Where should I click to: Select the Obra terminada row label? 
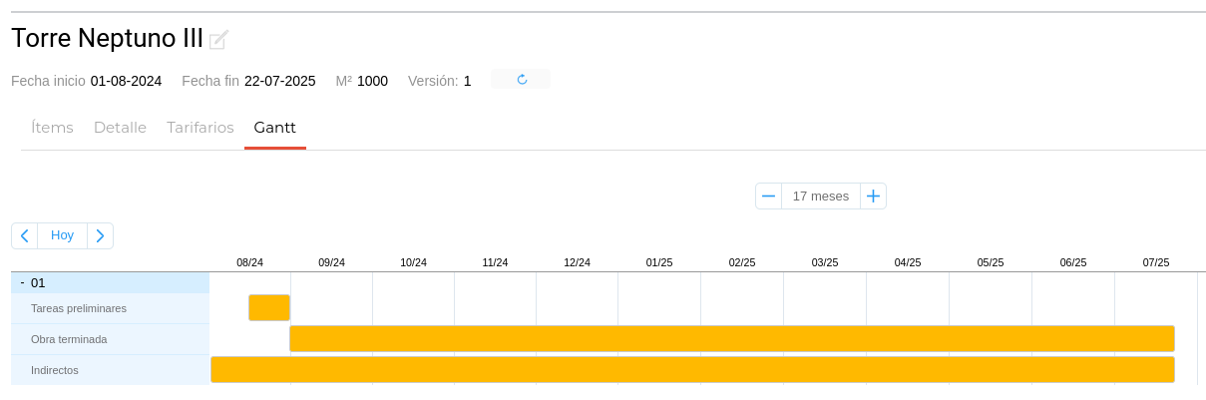[69, 339]
